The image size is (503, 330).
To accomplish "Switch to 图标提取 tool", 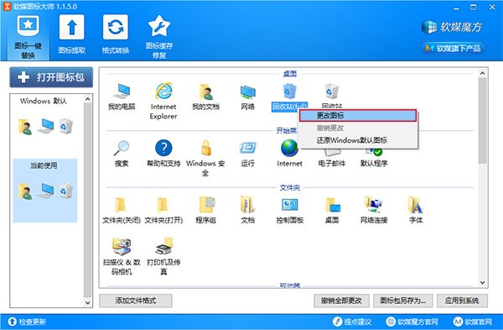I will (x=72, y=34).
